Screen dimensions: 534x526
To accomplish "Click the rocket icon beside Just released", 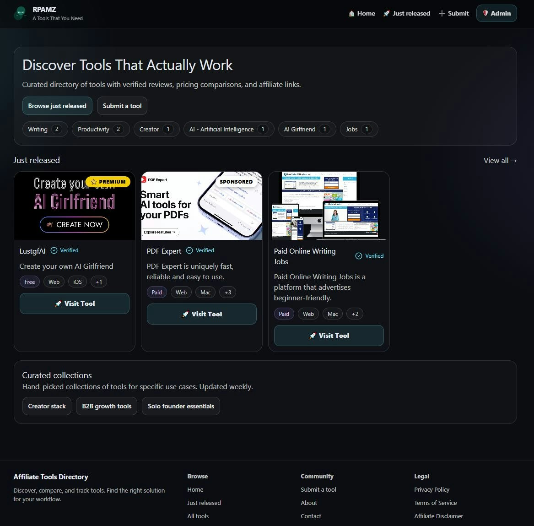I will pyautogui.click(x=386, y=14).
